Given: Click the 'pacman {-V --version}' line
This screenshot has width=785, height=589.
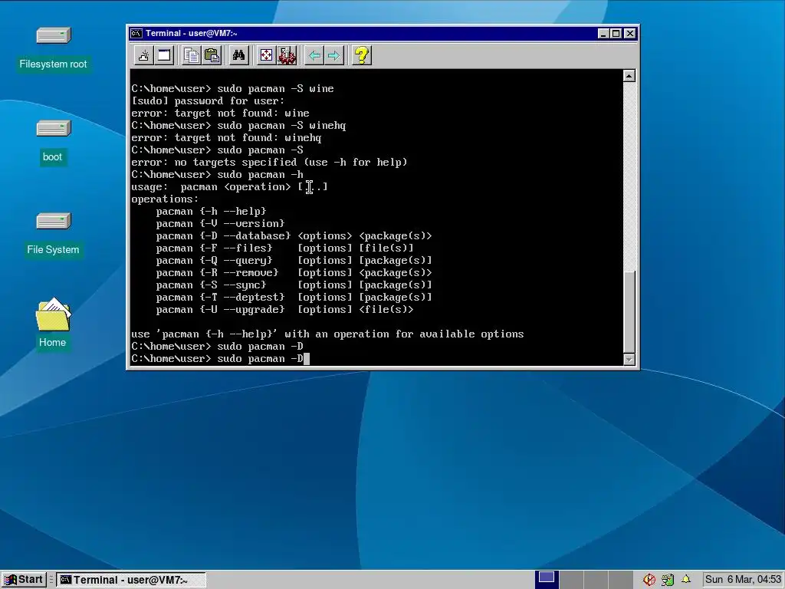Looking at the screenshot, I should pyautogui.click(x=220, y=223).
